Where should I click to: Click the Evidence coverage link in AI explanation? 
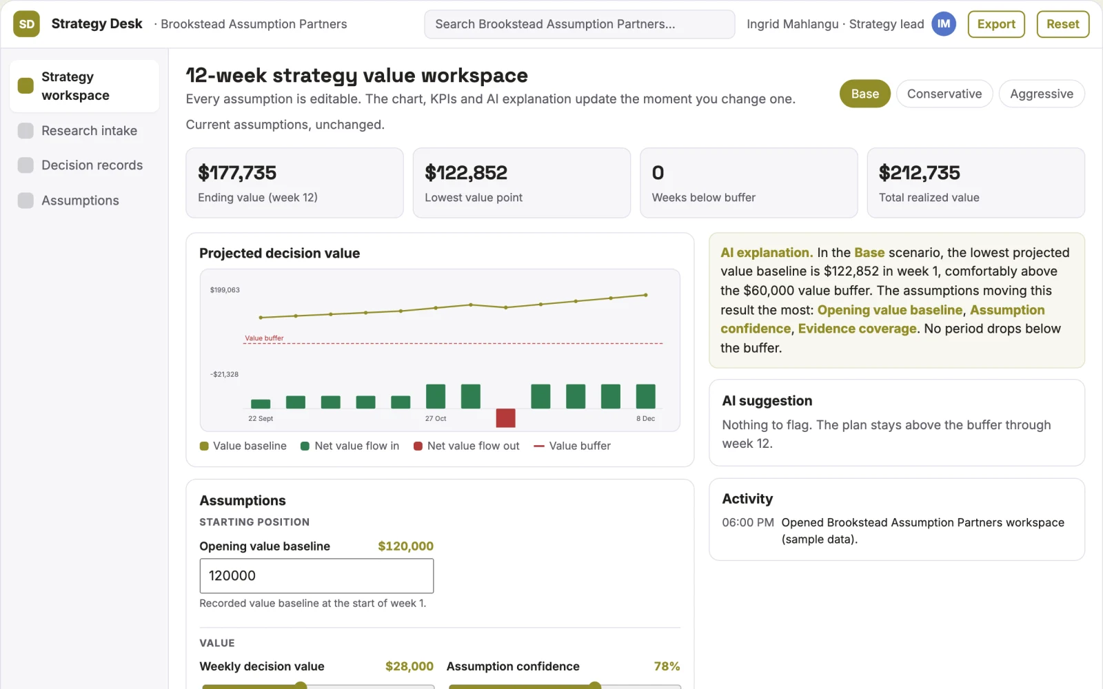click(x=857, y=329)
